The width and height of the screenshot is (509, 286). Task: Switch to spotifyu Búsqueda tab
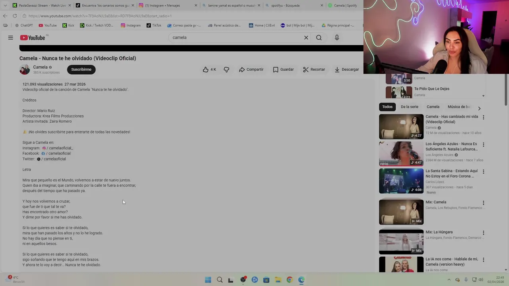[x=295, y=6]
